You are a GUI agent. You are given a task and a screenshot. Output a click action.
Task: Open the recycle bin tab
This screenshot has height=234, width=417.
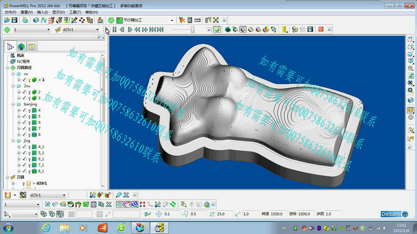click(32, 47)
